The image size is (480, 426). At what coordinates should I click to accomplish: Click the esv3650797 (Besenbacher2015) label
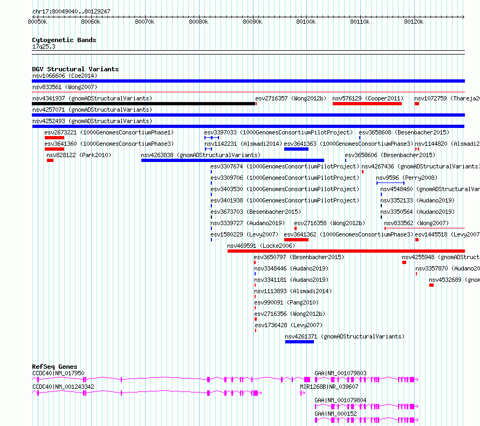point(299,257)
